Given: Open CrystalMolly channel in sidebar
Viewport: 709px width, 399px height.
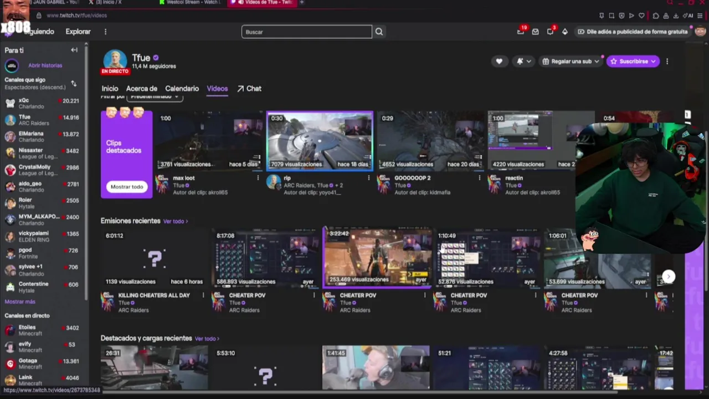Looking at the screenshot, I should [x=42, y=170].
